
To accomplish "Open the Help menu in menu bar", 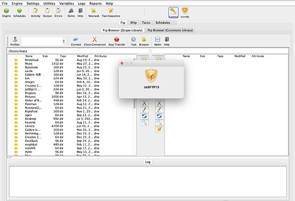I will 109,3.
